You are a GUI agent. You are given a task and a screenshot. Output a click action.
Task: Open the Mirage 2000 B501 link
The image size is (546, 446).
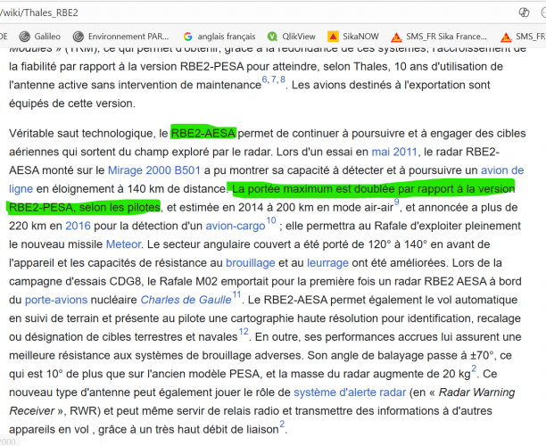(x=154, y=170)
